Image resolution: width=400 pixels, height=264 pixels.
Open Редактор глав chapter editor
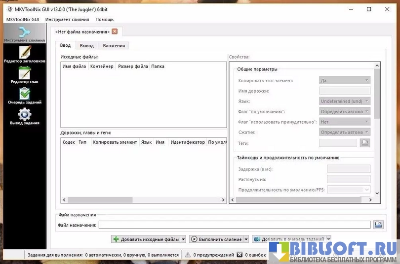point(24,75)
